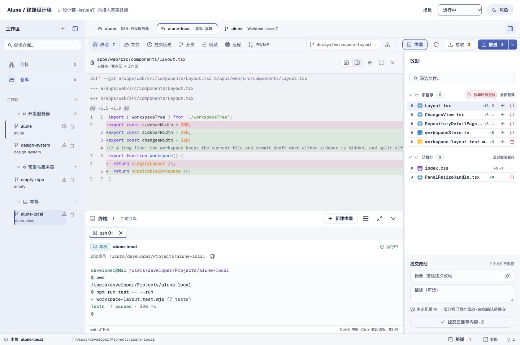
Task: Collapse the 已暂存 staged section
Action: point(410,157)
